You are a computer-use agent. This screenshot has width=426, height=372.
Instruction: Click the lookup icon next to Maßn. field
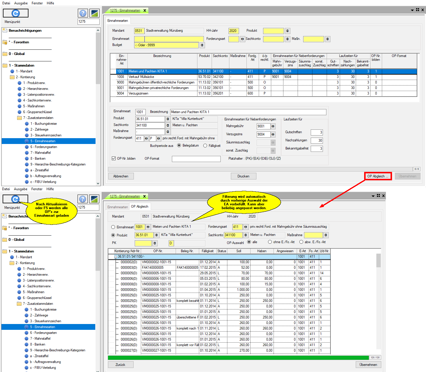[328, 39]
